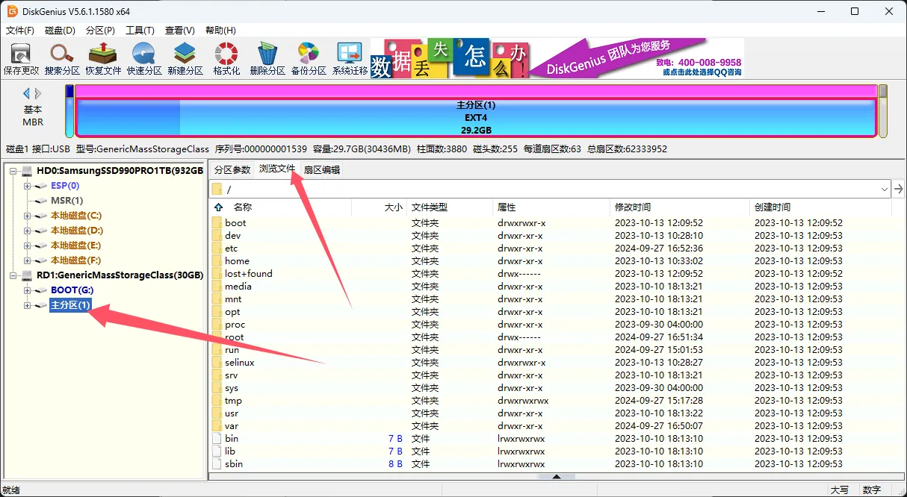Open the Backup Partition (备份分区) tool

pos(309,58)
